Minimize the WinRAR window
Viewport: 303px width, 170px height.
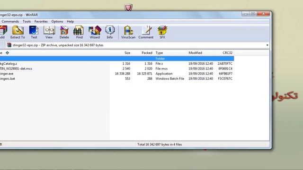click(246, 14)
